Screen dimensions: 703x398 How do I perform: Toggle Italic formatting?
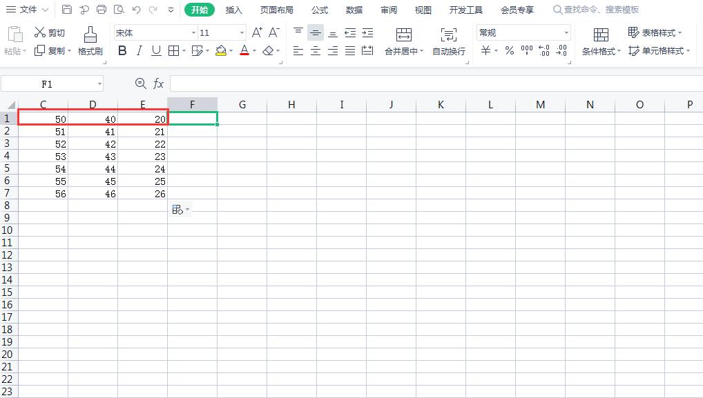click(139, 51)
